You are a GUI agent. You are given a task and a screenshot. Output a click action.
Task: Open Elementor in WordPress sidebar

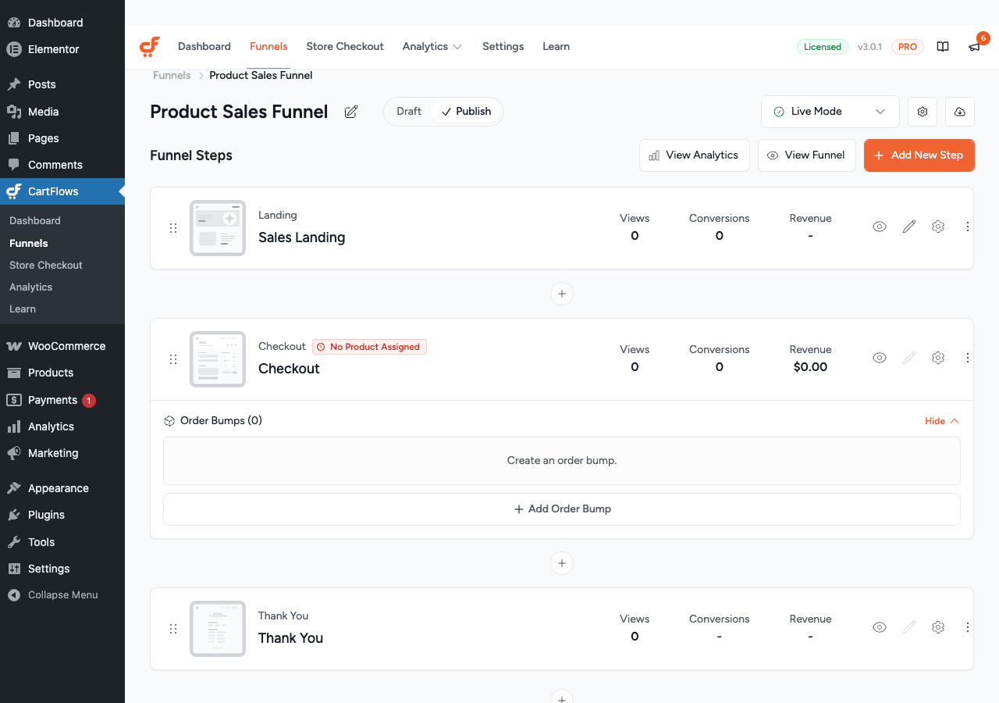pos(62,49)
